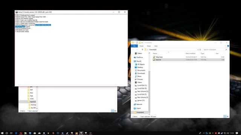Click the magnifier icon in the search box

click(226, 49)
